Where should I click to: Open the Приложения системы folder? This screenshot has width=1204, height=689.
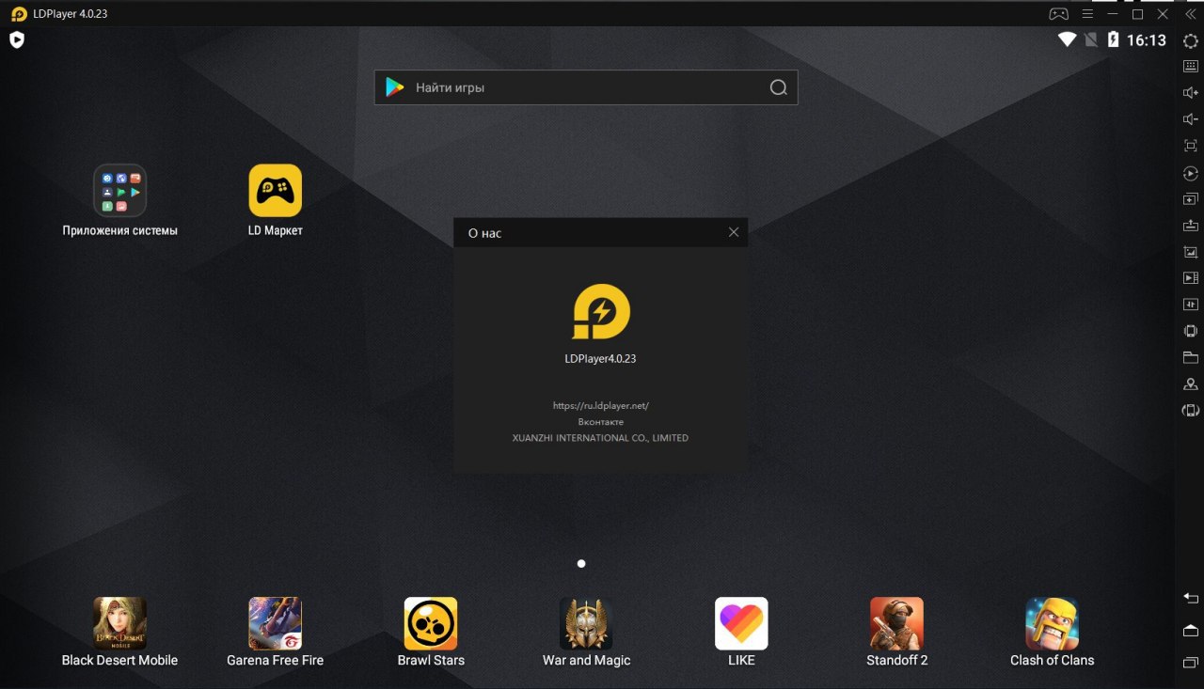[x=120, y=200]
